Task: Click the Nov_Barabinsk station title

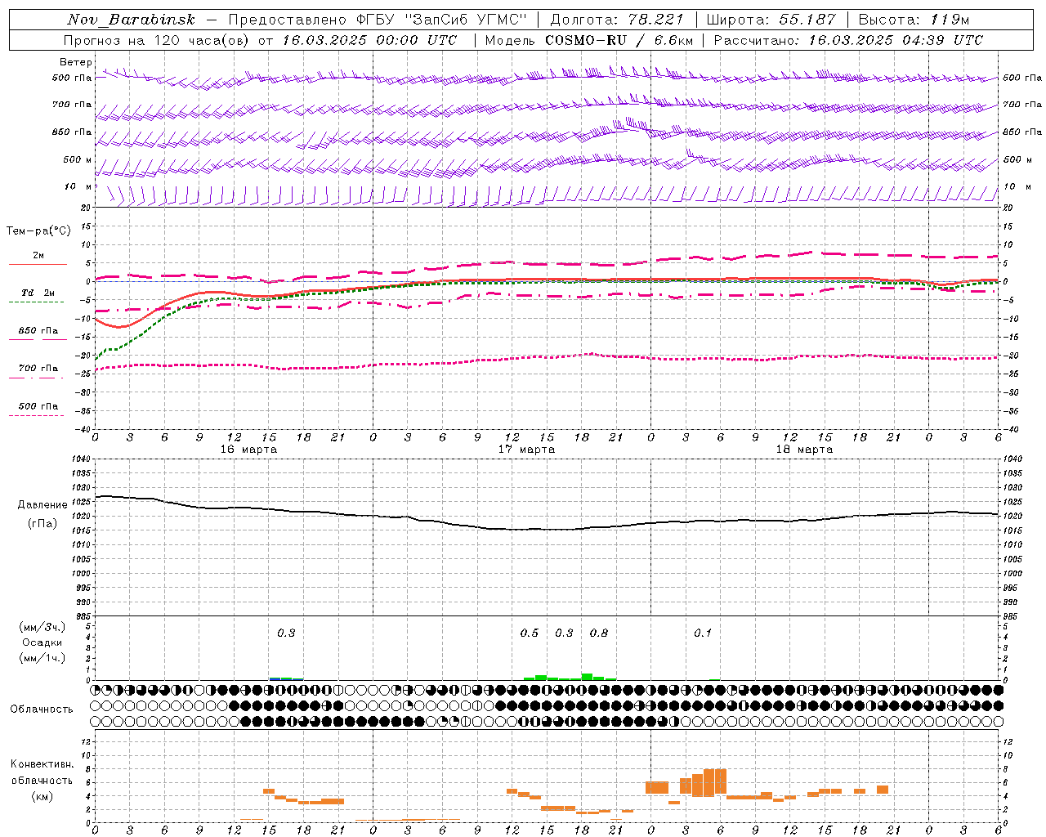Action: 131,20
